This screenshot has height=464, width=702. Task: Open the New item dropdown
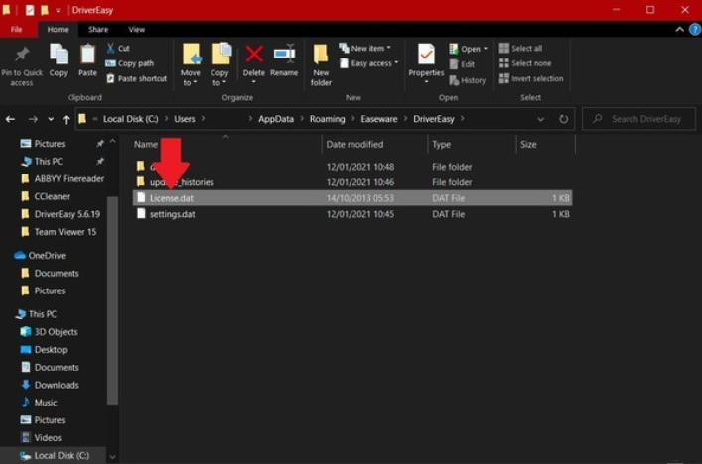click(364, 48)
